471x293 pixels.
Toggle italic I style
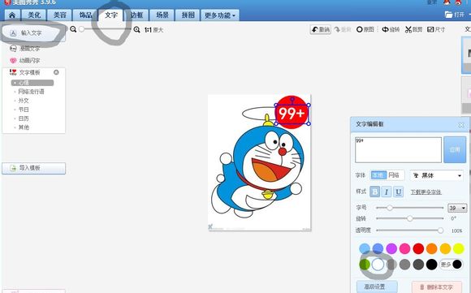[387, 192]
